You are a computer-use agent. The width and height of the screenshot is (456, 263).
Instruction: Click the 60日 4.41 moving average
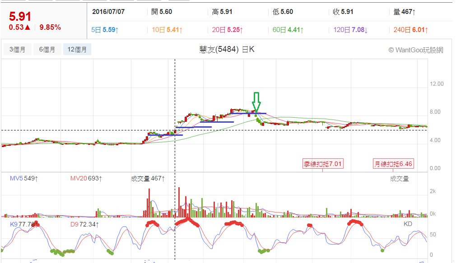tap(288, 30)
